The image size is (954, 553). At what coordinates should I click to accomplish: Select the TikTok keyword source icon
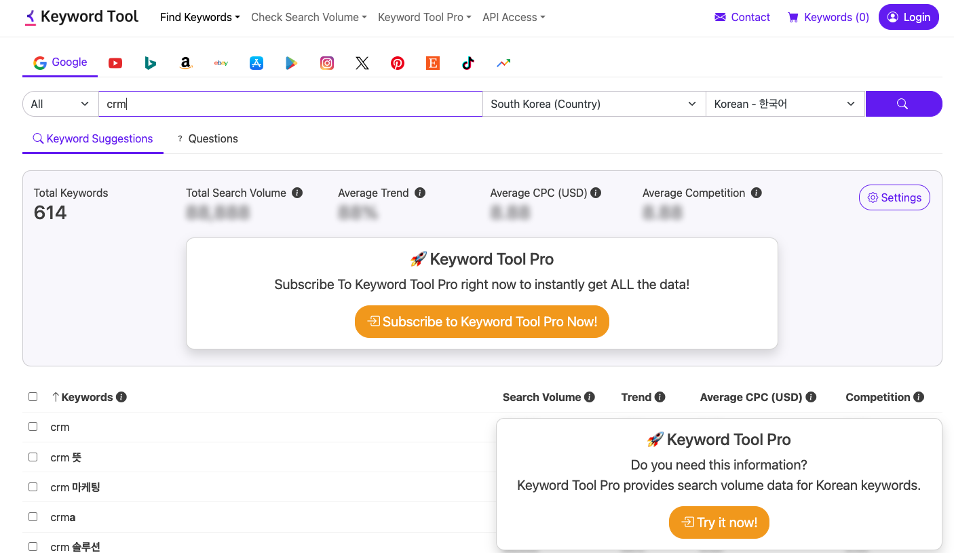click(468, 62)
